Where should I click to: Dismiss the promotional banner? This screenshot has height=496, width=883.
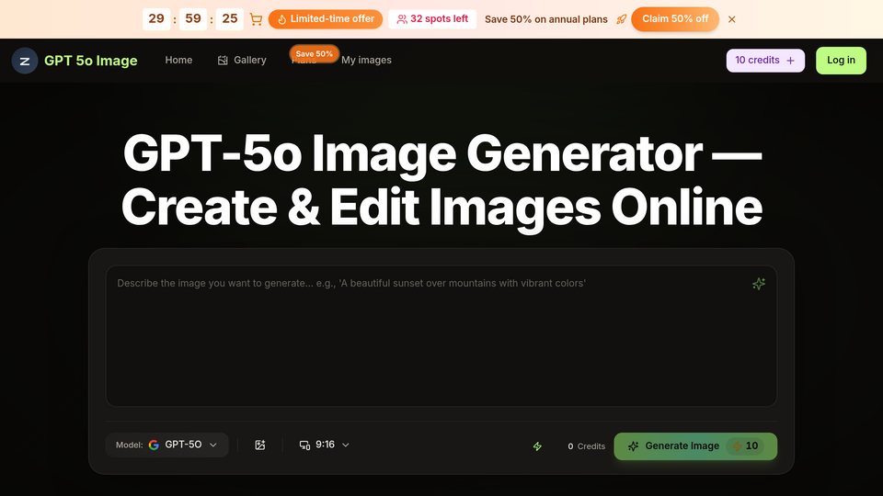click(x=731, y=19)
